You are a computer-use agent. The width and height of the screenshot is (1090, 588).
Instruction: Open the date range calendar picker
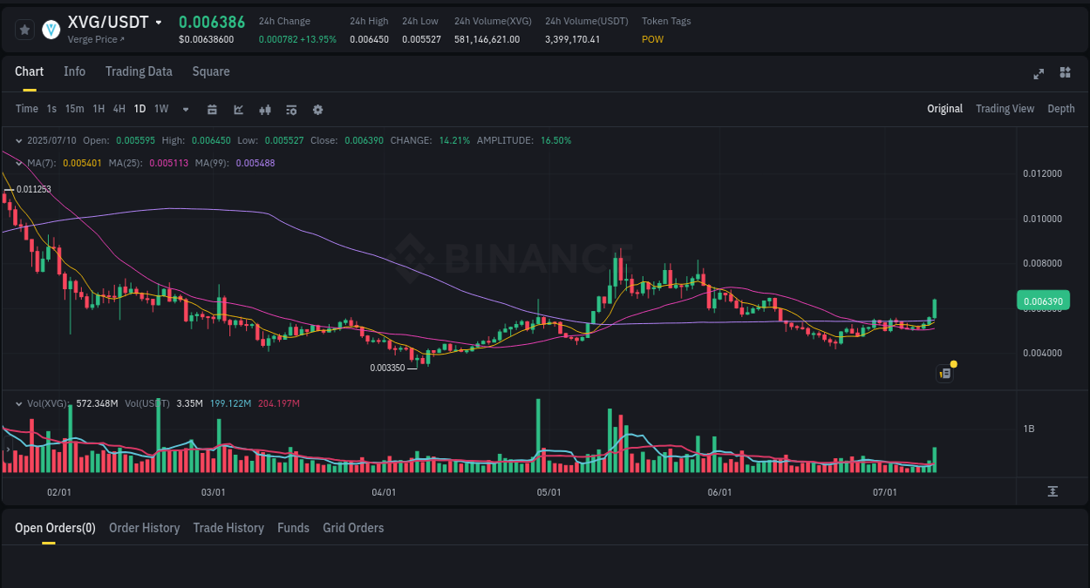(x=212, y=109)
